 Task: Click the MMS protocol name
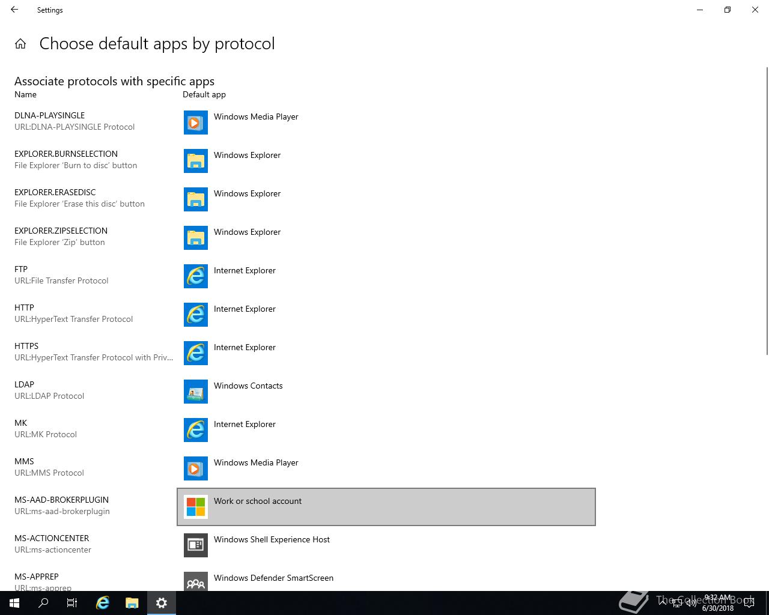pyautogui.click(x=24, y=461)
